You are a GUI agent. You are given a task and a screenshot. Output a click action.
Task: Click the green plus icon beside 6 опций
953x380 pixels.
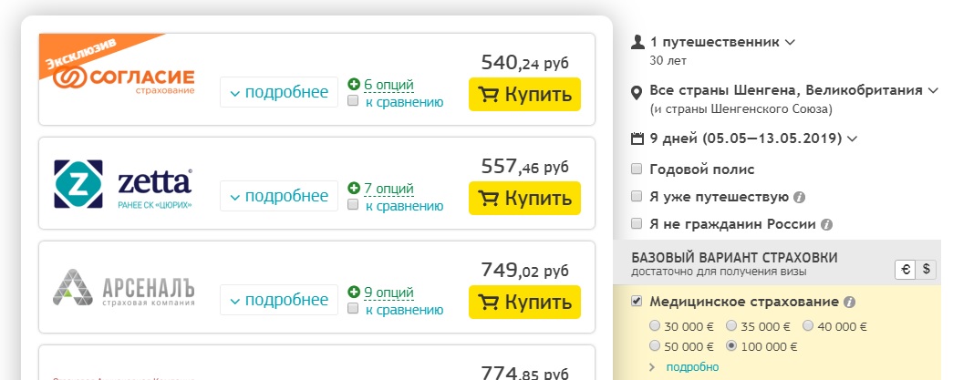(354, 85)
